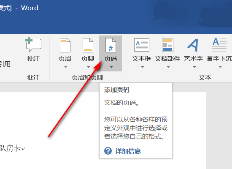Expand the 页脚 dropdown arrow
The width and height of the screenshot is (232, 169).
pos(89,67)
